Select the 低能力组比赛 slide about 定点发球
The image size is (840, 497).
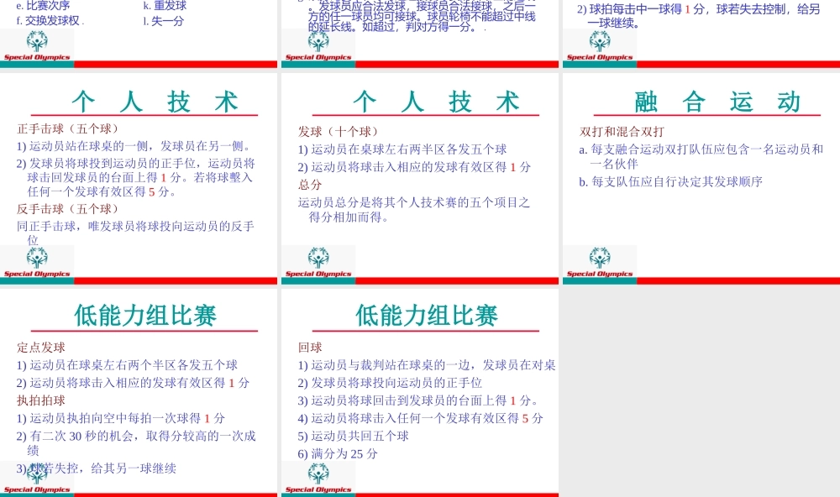pyautogui.click(x=139, y=393)
